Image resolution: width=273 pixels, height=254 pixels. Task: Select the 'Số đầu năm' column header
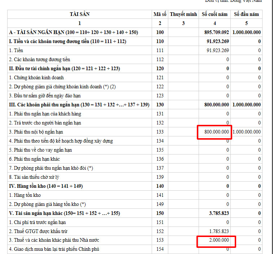point(246,14)
